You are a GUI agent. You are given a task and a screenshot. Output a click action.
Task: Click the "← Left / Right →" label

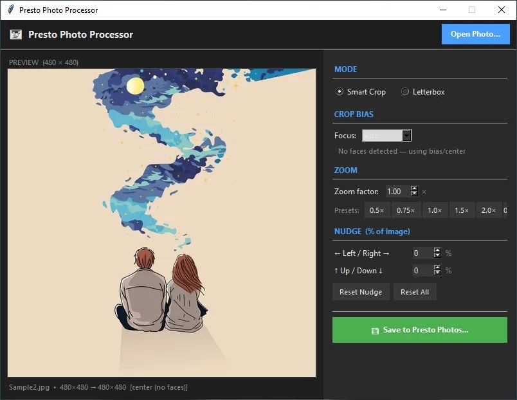361,253
